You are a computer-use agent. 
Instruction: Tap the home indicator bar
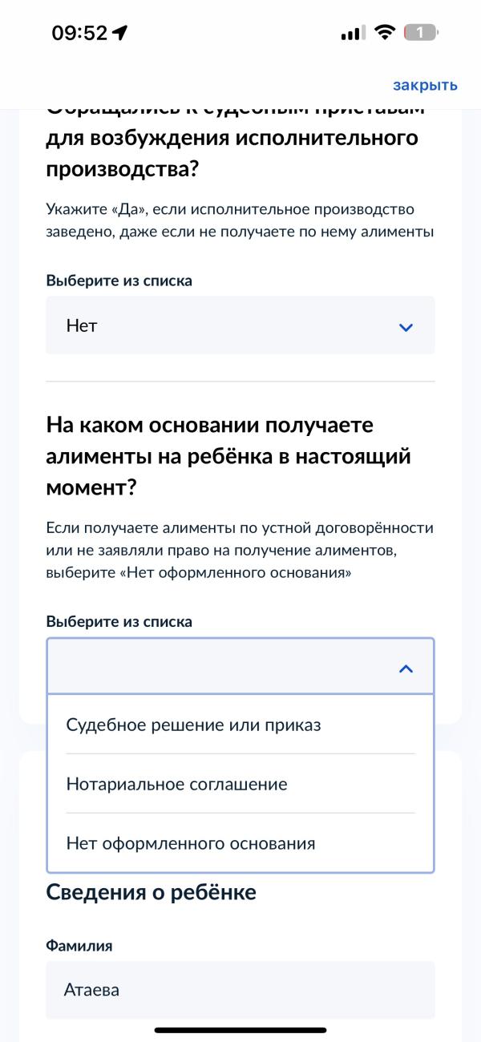(x=240, y=1030)
